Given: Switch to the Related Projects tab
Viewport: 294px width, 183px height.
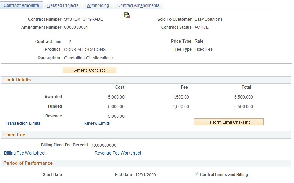Looking at the screenshot, I should pos(63,5).
